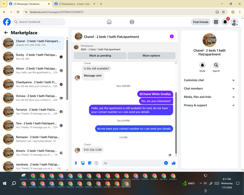Choose a sticker icon in composer
The image size is (244, 195).
tap(90, 163)
